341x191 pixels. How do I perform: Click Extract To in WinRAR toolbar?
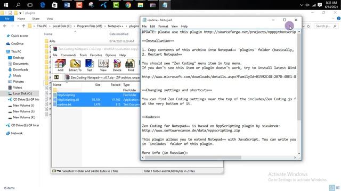point(75,65)
